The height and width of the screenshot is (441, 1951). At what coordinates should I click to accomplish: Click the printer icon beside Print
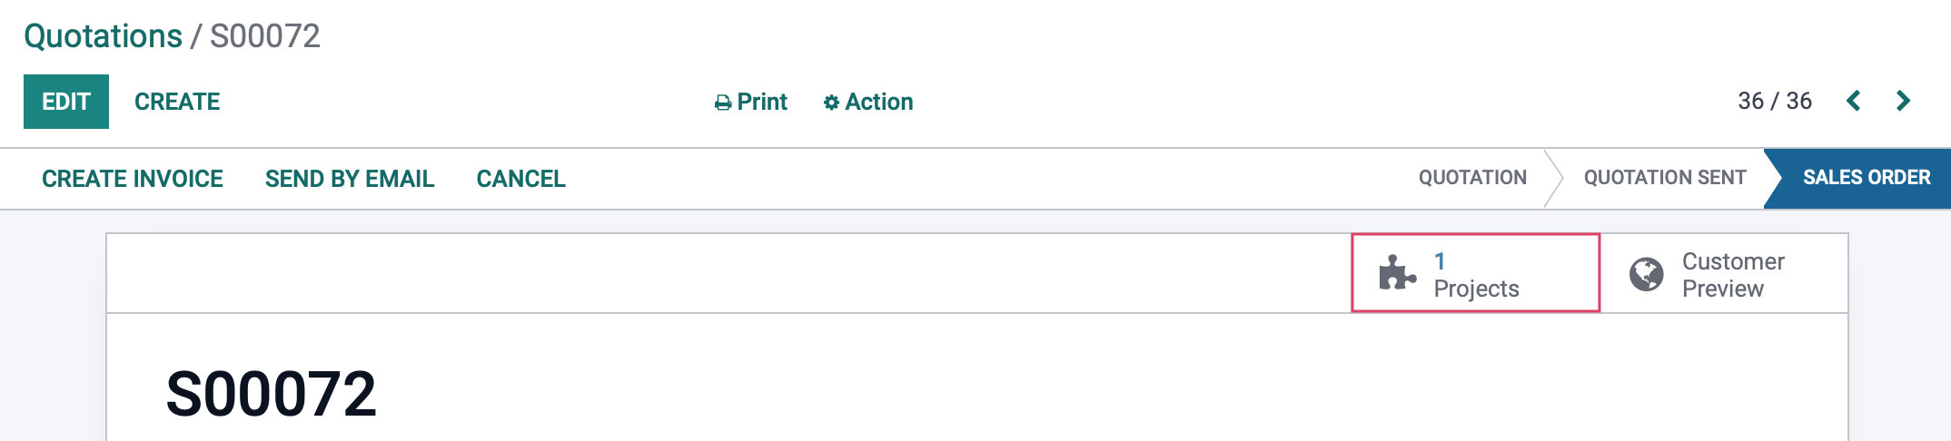click(723, 103)
